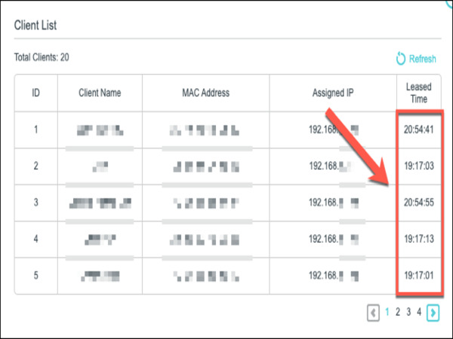This screenshot has height=339, width=453.
Task: Select current page number 1
Action: (x=388, y=312)
